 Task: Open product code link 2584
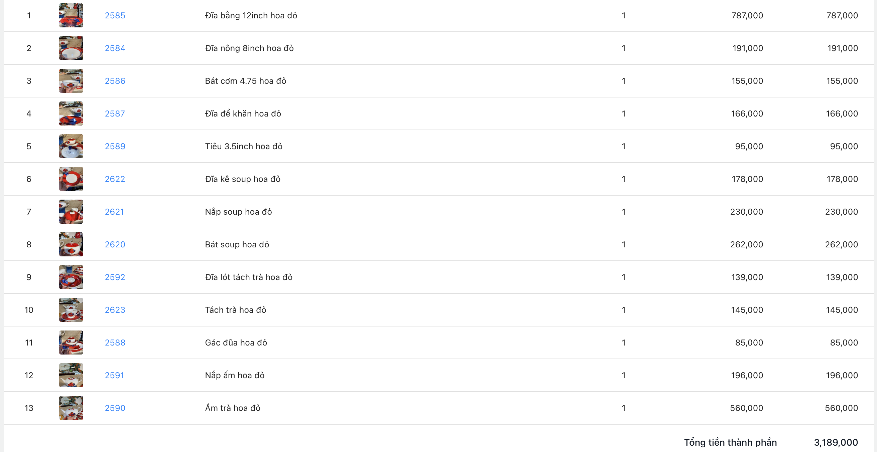point(115,48)
